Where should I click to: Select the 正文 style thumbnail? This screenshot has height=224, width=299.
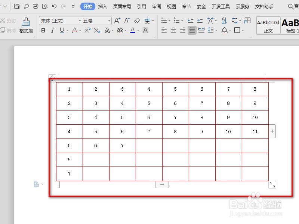[x=268, y=25]
